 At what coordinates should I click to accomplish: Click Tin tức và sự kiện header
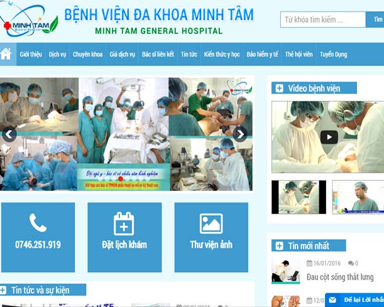[x=43, y=290]
